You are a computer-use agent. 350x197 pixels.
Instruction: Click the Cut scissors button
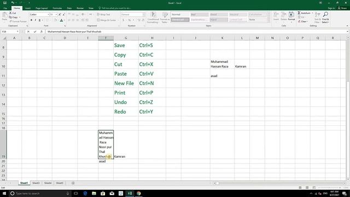click(x=12, y=13)
